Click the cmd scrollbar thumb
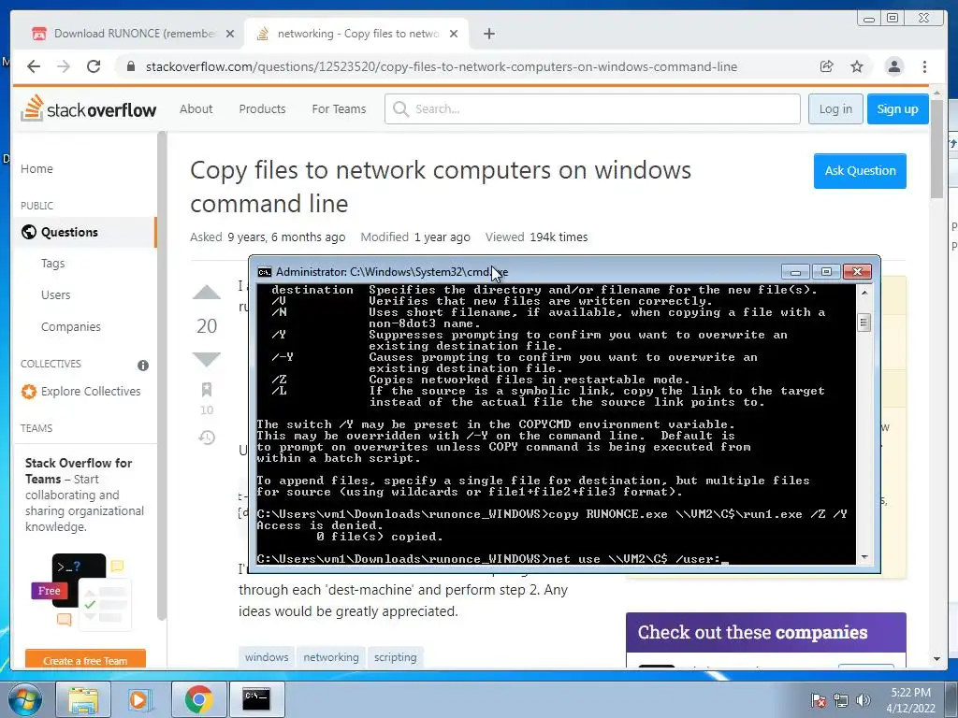The height and width of the screenshot is (718, 958). pyautogui.click(x=864, y=323)
